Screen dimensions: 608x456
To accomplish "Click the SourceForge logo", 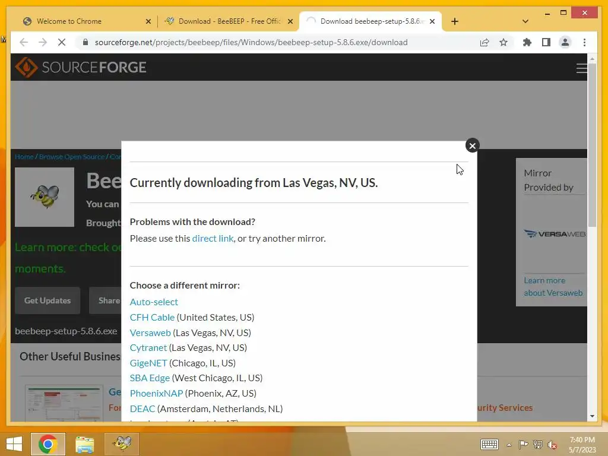I will [x=81, y=68].
